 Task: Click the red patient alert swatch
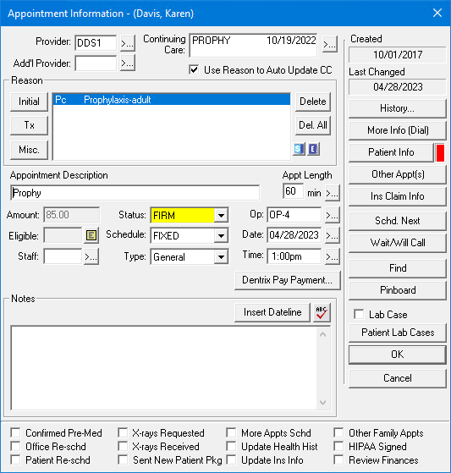(x=440, y=153)
